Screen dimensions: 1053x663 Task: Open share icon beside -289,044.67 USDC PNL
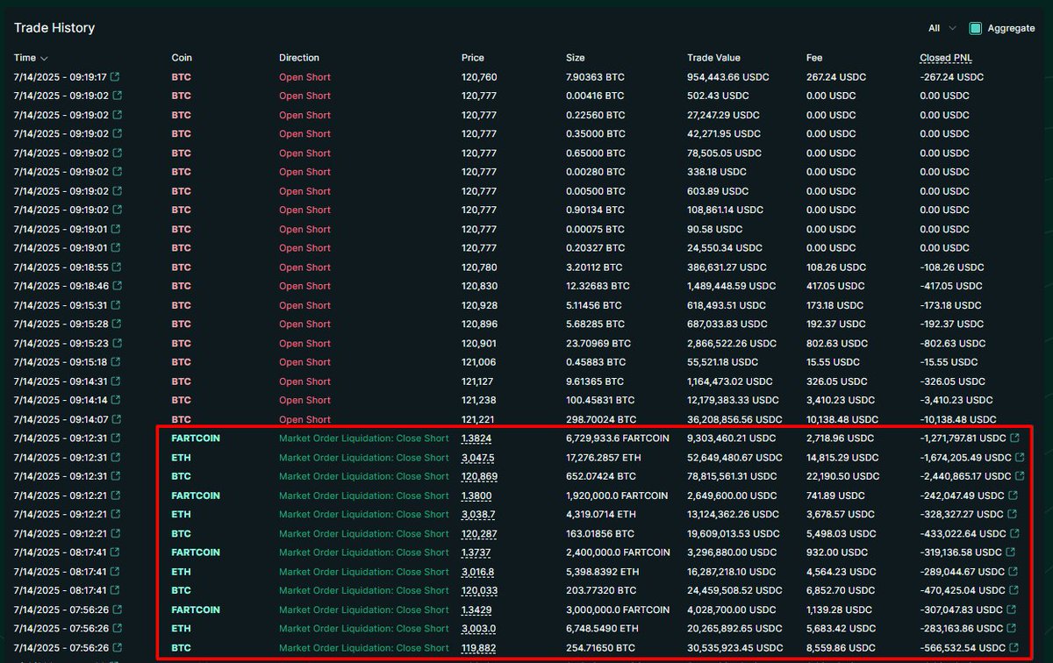(1014, 571)
